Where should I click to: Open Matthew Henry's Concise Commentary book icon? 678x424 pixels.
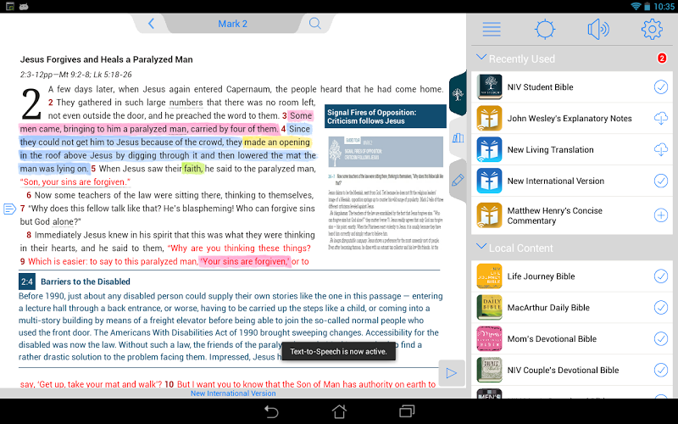point(490,215)
